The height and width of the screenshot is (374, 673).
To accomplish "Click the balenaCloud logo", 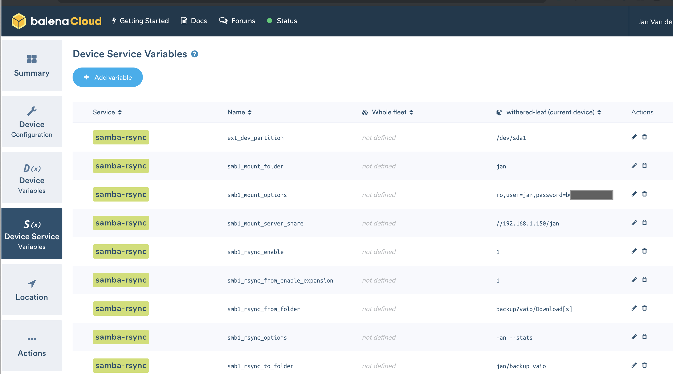I will [x=57, y=21].
